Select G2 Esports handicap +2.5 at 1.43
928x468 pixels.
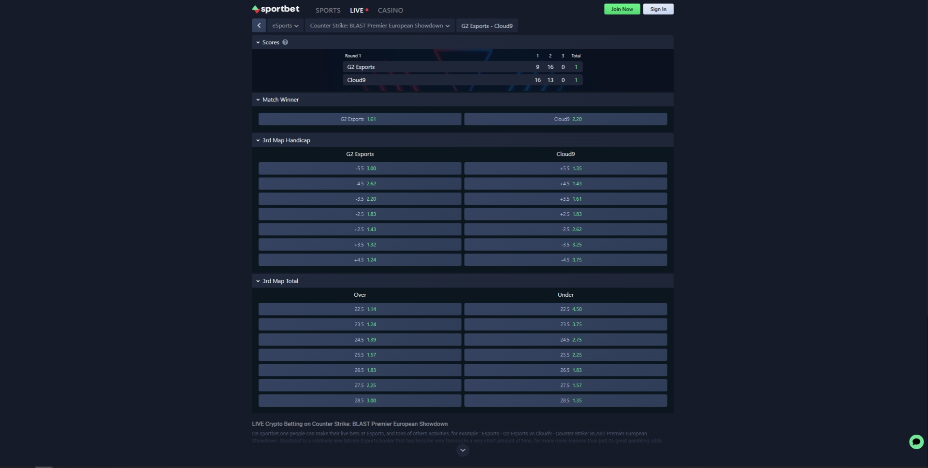[x=360, y=229]
